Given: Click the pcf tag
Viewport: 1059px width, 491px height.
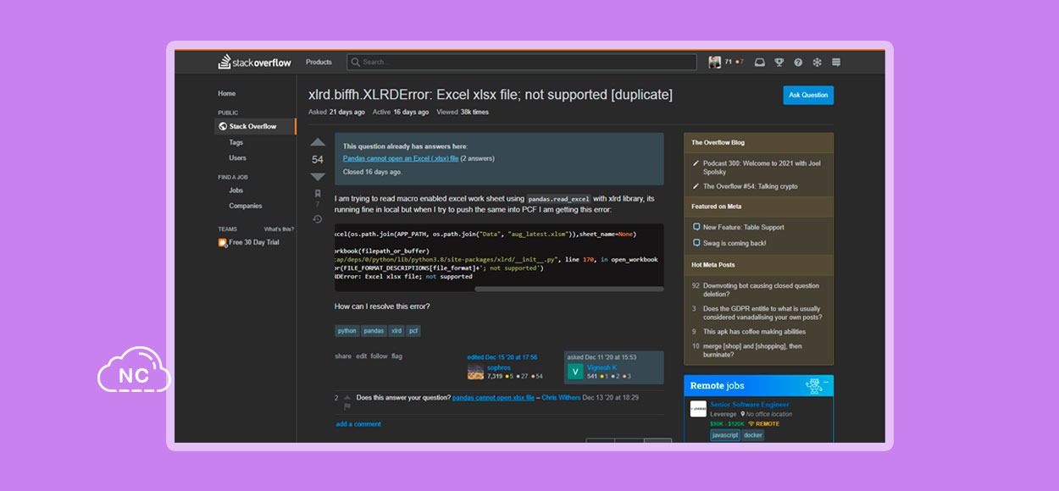Looking at the screenshot, I should 413,331.
